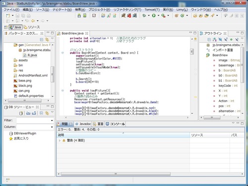Click the Debug bug icon in toolbar
This screenshot has height=186, width=248.
(144, 15)
